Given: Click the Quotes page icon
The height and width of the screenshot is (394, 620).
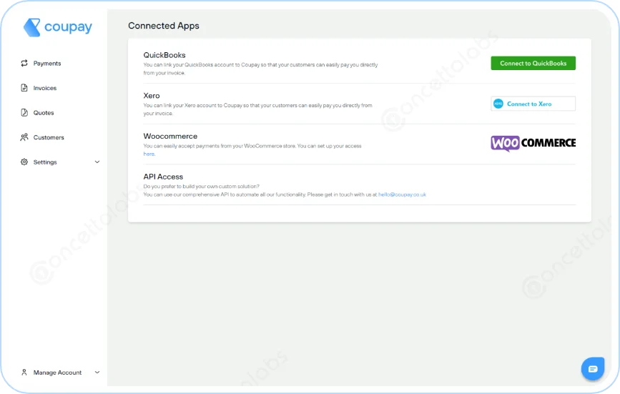Looking at the screenshot, I should (x=24, y=113).
